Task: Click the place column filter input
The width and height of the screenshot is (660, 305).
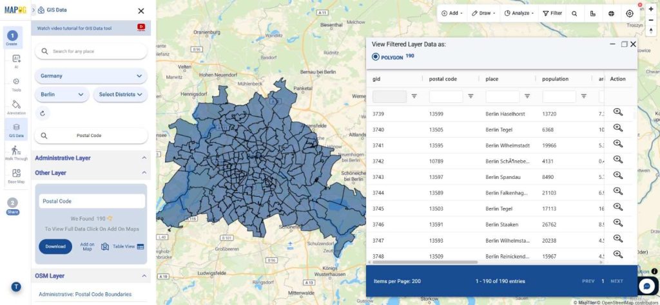Action: click(x=503, y=97)
